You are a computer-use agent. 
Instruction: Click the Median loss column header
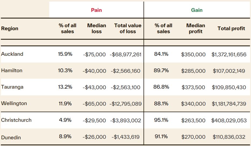[x=97, y=29]
